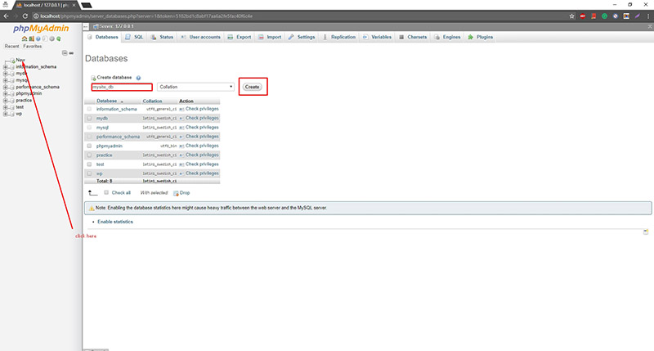The width and height of the screenshot is (654, 351).
Task: Open the Recent tables list
Action: click(11, 47)
